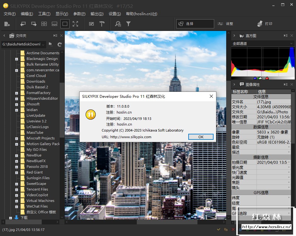296x236 pixels.
Task: Click the red triangle histogram marker
Action: click(267, 78)
